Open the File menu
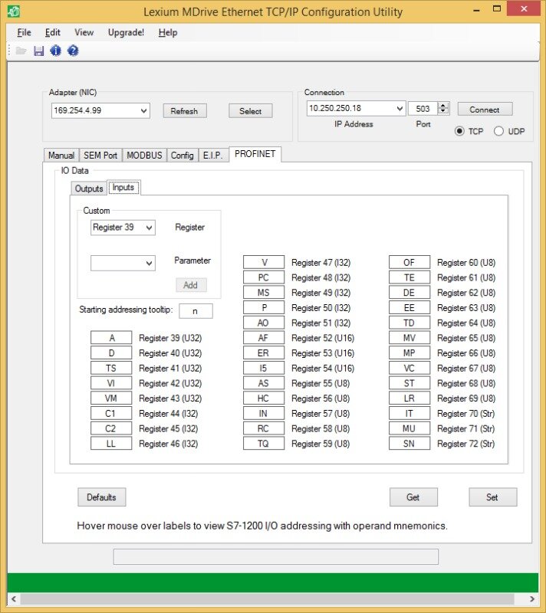 [24, 32]
